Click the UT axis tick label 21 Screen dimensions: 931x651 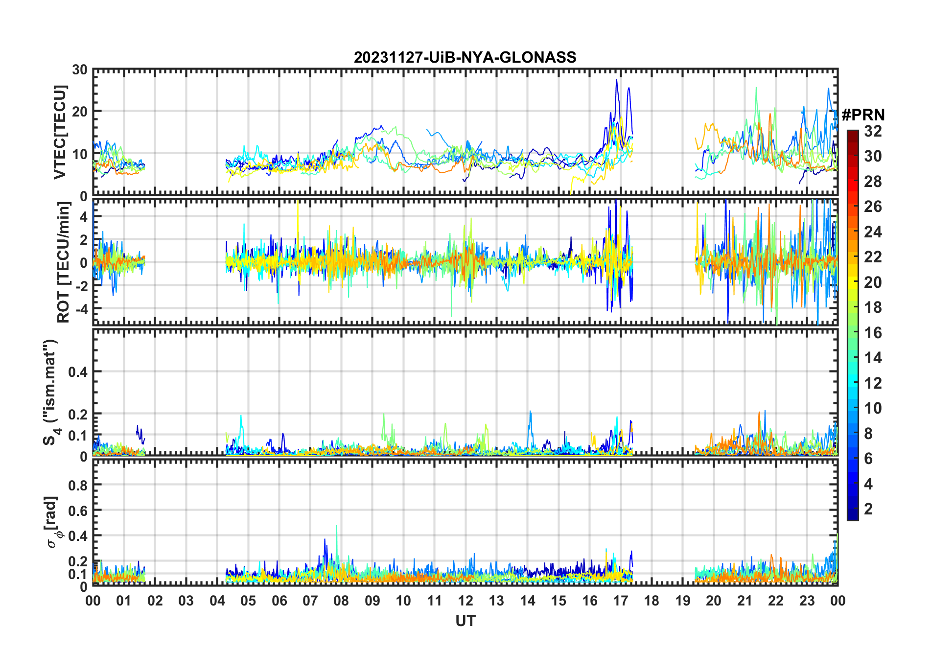tap(745, 601)
